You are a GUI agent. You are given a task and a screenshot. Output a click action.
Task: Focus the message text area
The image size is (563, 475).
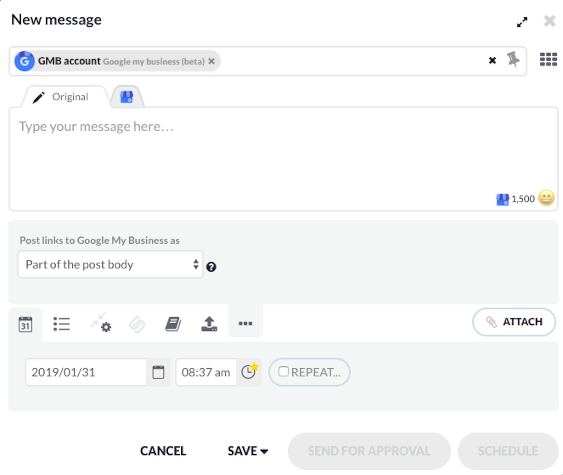click(284, 159)
